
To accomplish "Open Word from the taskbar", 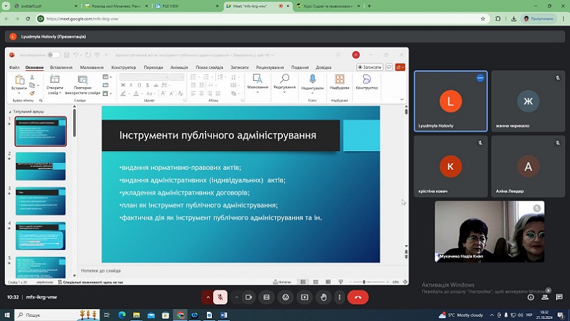I will (x=224, y=315).
